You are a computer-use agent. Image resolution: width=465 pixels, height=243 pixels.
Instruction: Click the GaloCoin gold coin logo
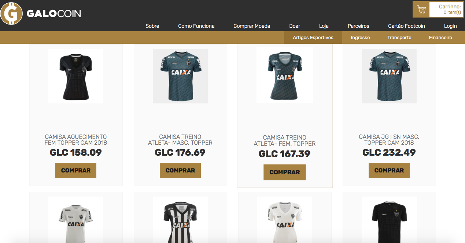(x=11, y=14)
